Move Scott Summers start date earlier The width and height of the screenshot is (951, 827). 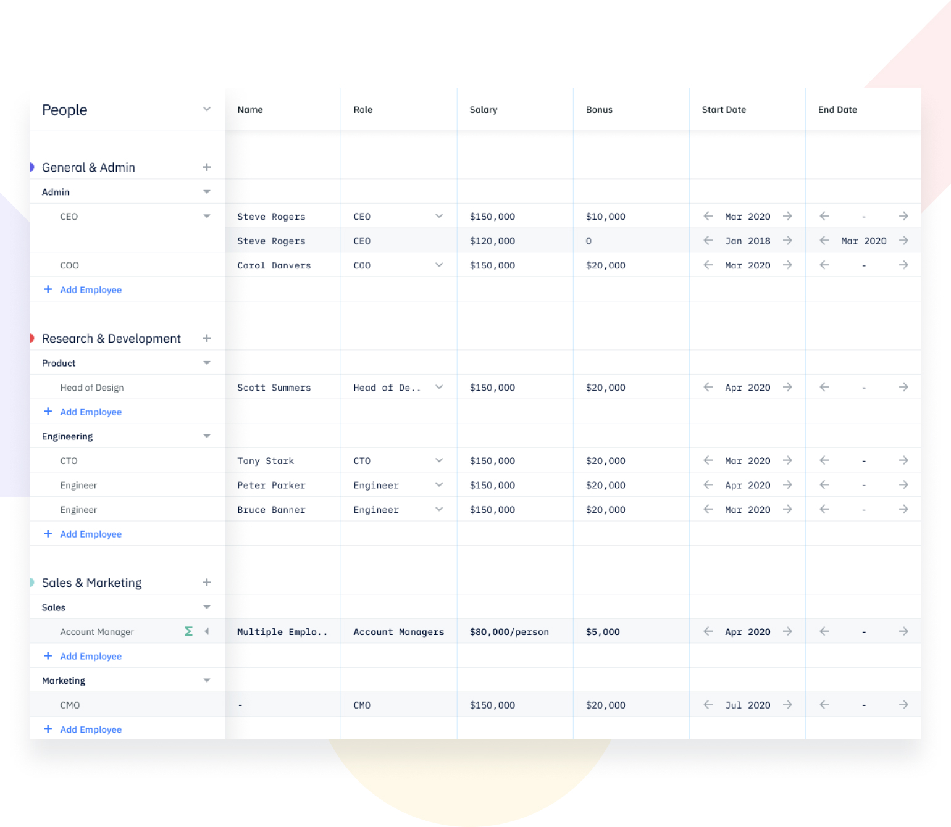708,387
